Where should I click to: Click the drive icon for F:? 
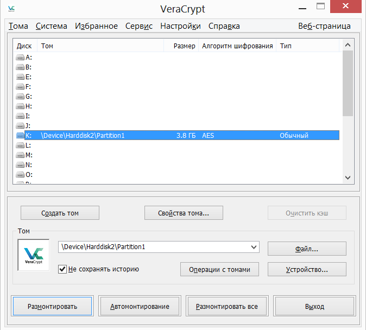(20, 87)
